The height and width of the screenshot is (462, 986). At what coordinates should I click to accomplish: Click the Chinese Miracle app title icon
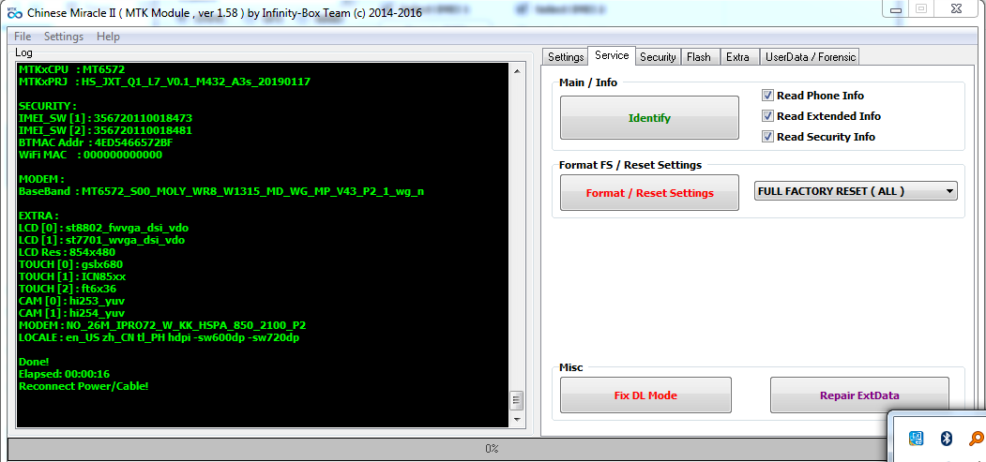(x=14, y=12)
